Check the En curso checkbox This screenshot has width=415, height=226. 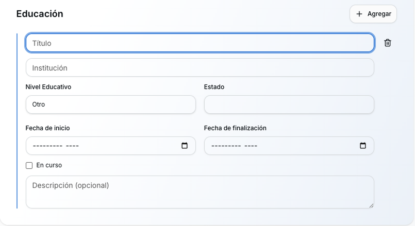pyautogui.click(x=29, y=165)
